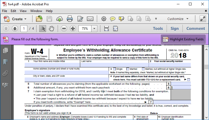Zoom in with the plus button

click(x=73, y=28)
